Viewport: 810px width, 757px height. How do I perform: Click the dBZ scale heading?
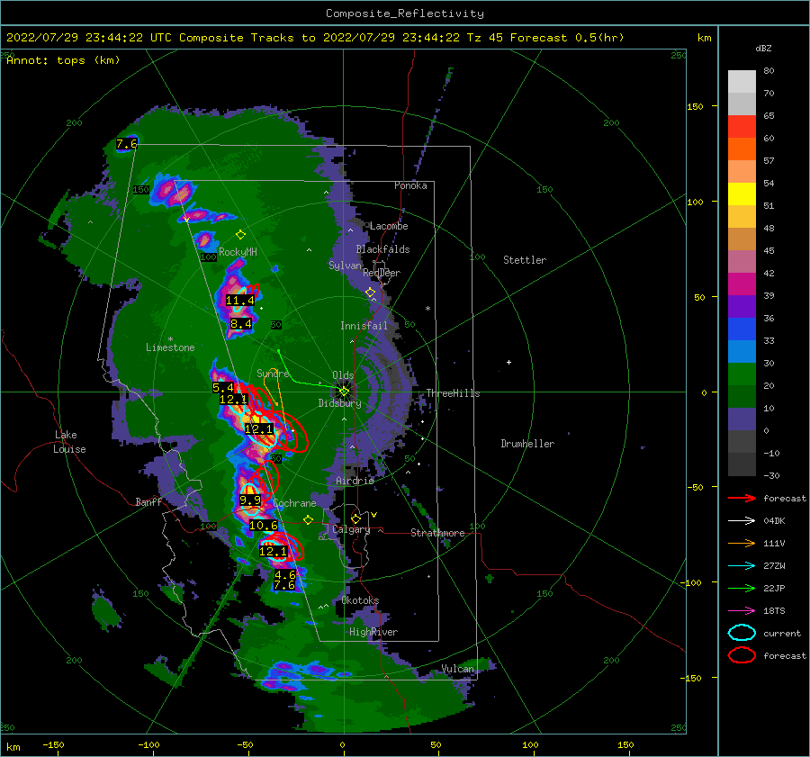(763, 49)
